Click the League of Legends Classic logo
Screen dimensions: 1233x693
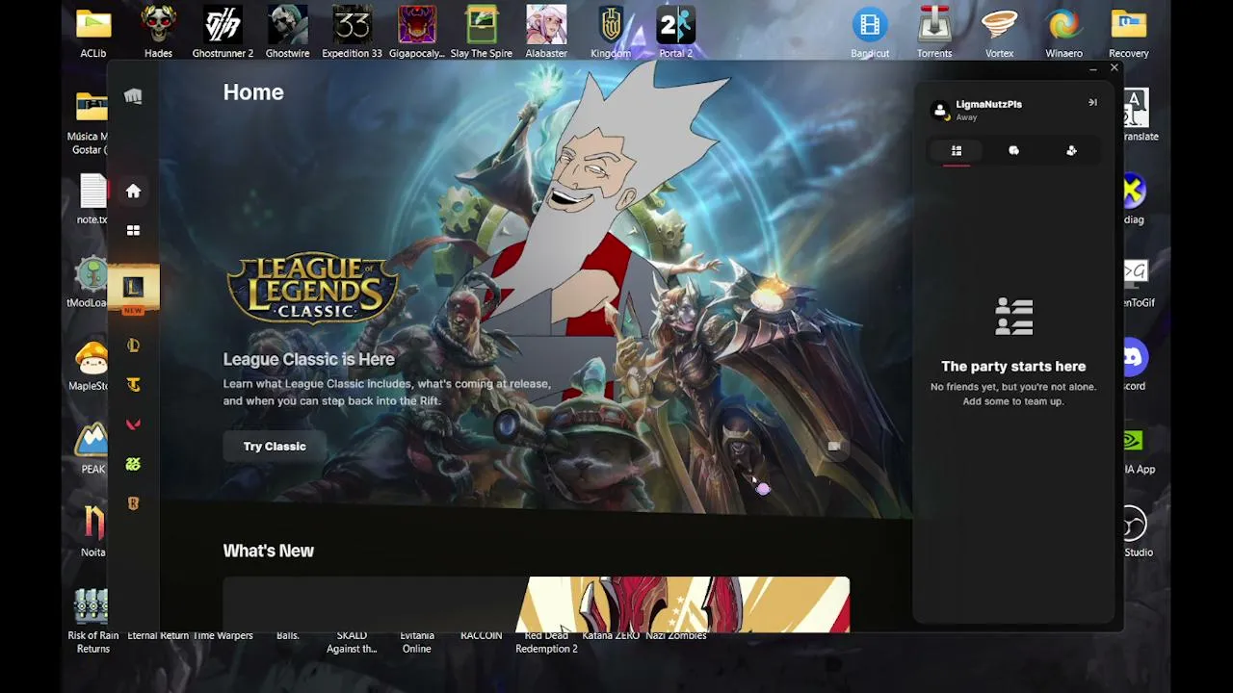tap(312, 288)
